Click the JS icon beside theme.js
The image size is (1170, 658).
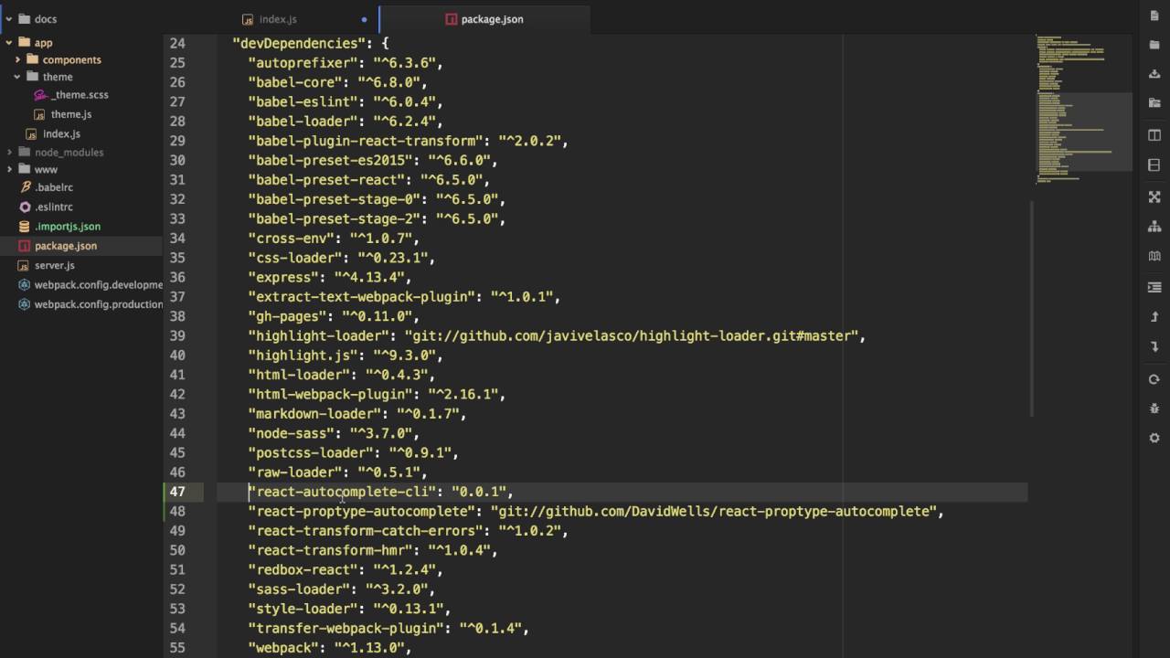pyautogui.click(x=40, y=114)
